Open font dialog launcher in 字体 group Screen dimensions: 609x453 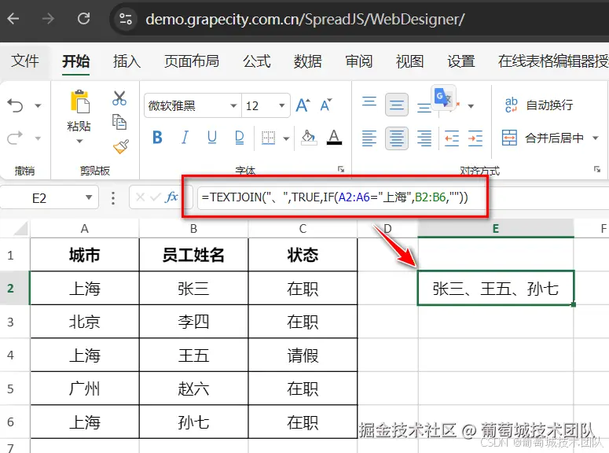tap(341, 169)
